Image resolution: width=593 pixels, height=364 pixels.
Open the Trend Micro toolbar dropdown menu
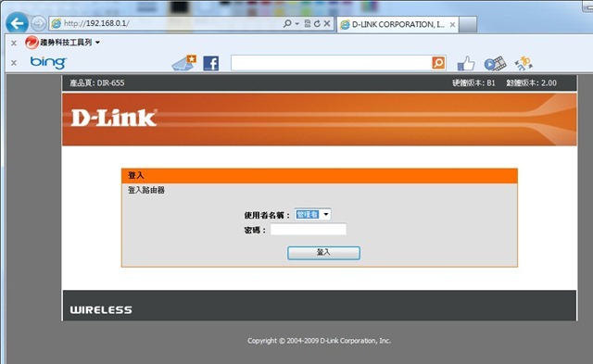97,43
